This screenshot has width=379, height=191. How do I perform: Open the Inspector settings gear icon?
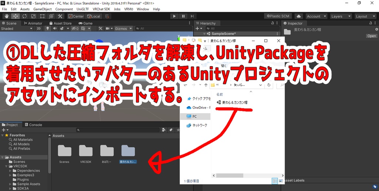point(376,29)
